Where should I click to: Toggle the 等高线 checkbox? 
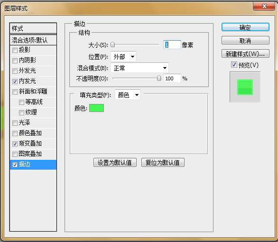(21, 102)
